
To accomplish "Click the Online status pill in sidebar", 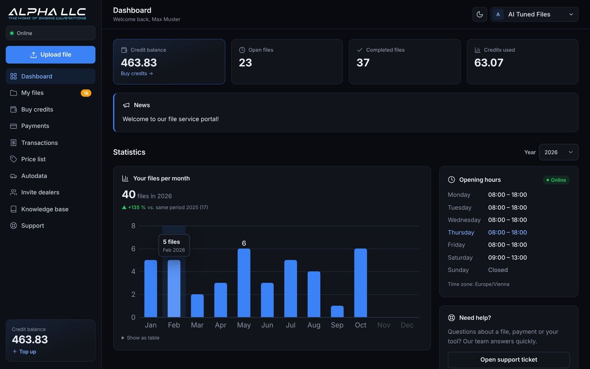I will (x=51, y=33).
